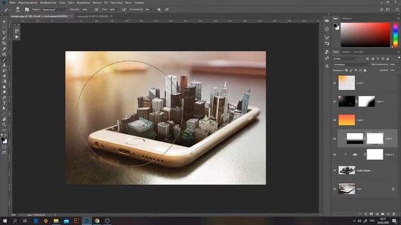Select the Pen tool
The height and width of the screenshot is (225, 401).
click(4, 97)
